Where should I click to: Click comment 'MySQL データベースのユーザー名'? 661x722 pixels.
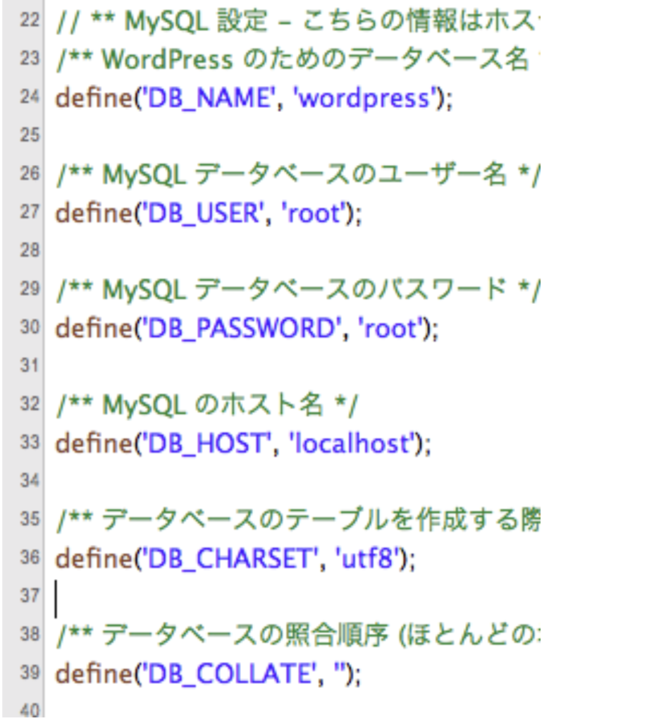click(304, 175)
